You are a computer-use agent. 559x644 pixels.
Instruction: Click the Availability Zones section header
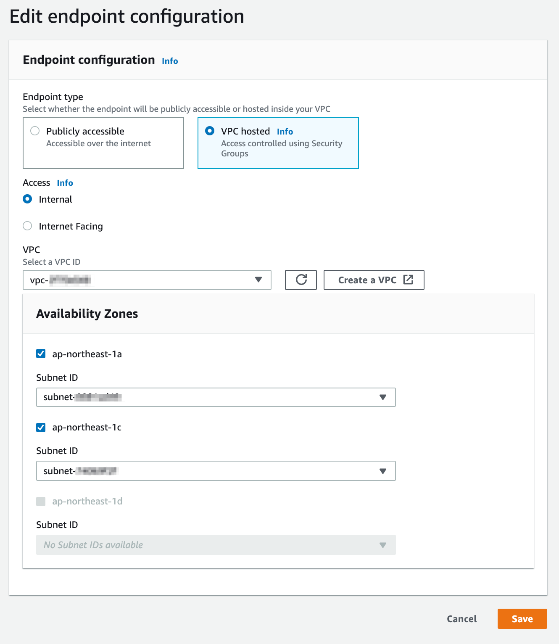(87, 314)
